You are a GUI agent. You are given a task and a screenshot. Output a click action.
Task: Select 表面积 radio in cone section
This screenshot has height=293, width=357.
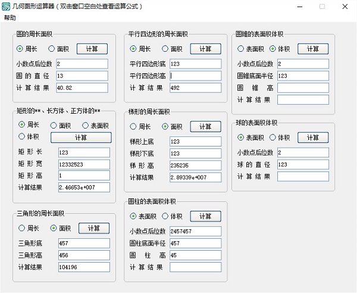(x=241, y=49)
